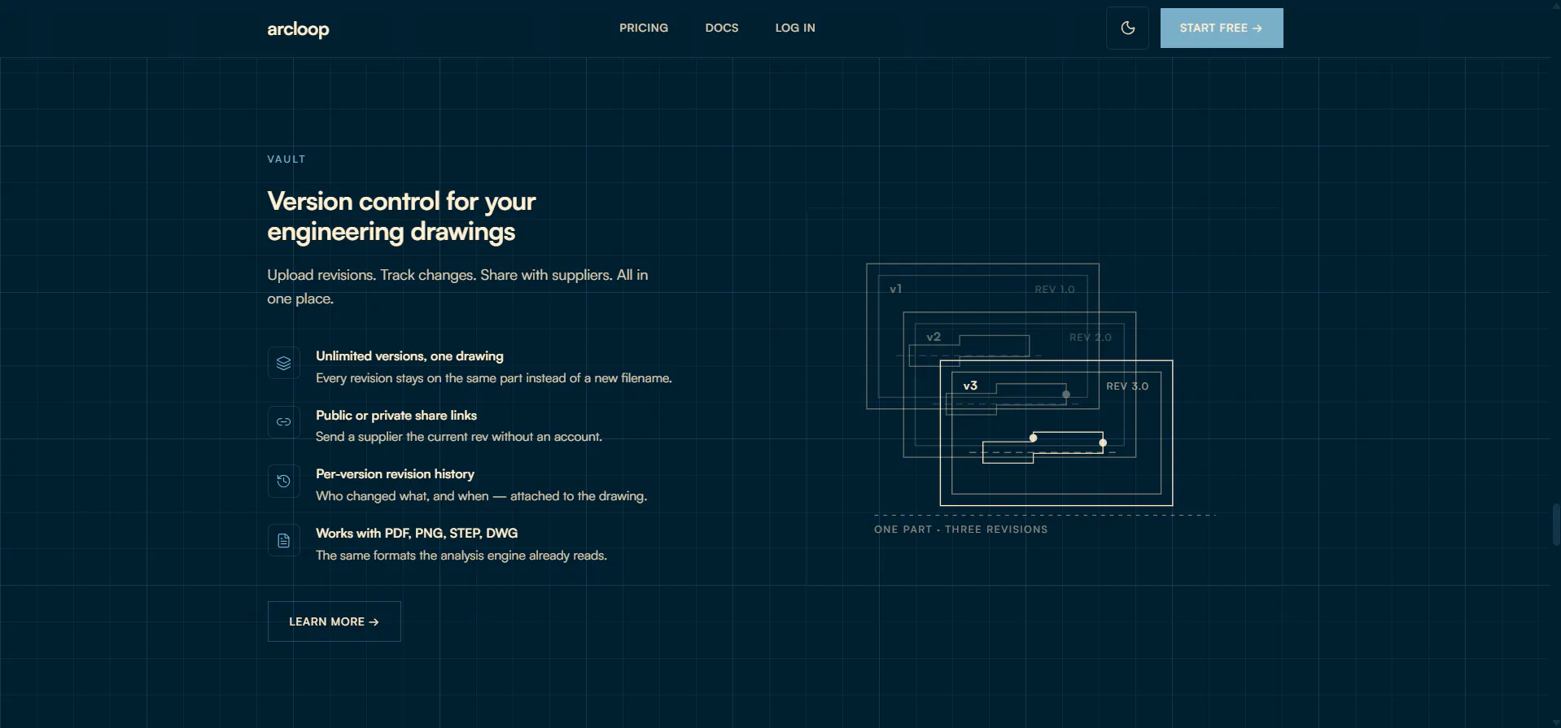Open the Pricing navigation link
Viewport: 1561px width, 728px height.
[644, 28]
